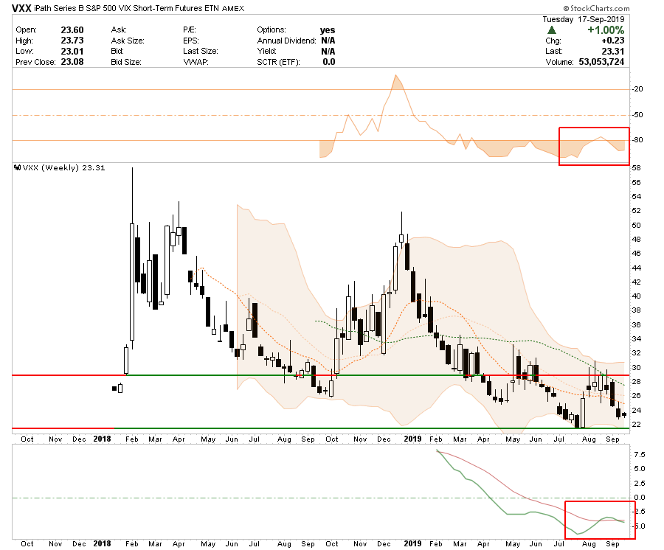Click the Last value 23.31 in the header
This screenshot has width=664, height=550.
(613, 51)
